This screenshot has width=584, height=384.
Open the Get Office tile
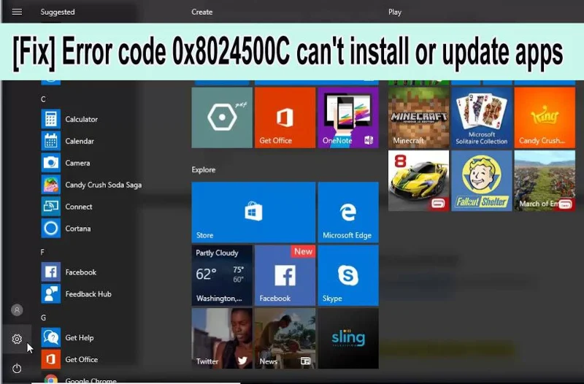[x=285, y=118]
